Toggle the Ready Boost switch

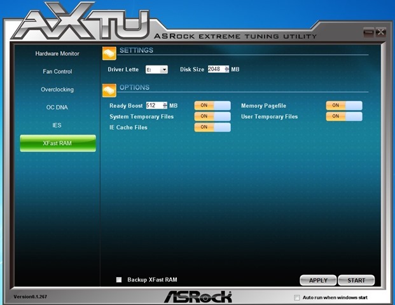tap(212, 105)
